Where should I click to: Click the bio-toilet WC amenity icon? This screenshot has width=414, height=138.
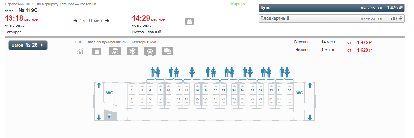pos(115,51)
